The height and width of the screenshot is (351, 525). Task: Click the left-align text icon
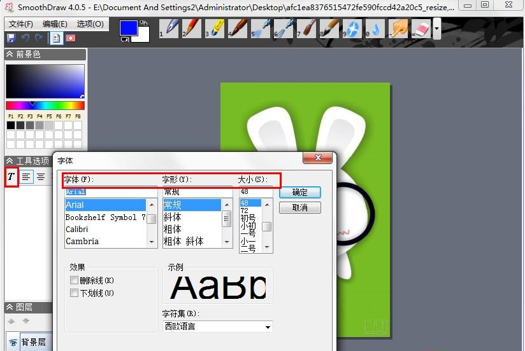(26, 177)
